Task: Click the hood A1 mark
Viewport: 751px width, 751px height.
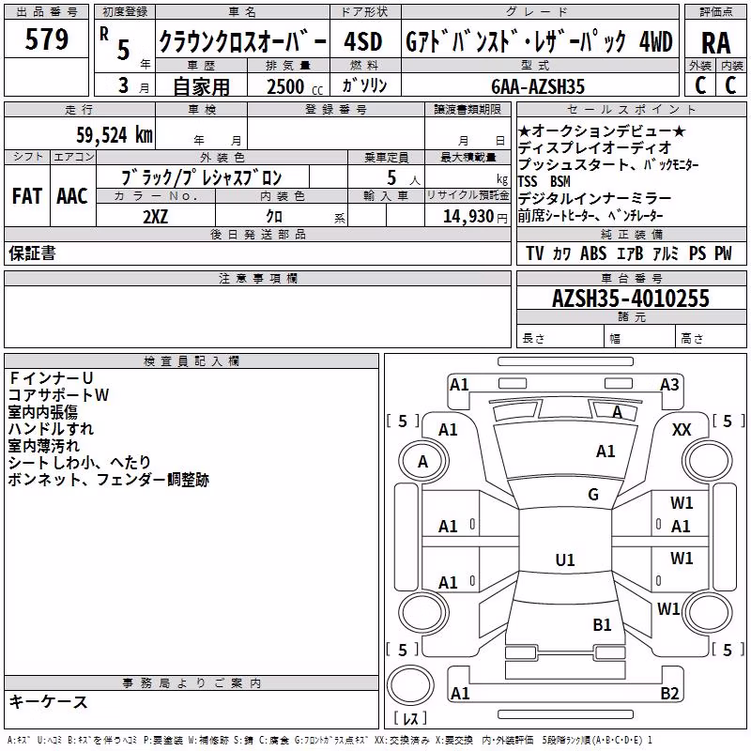Action: tap(605, 452)
